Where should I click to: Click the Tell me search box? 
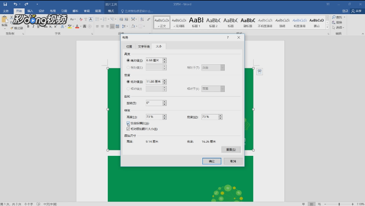point(138,11)
